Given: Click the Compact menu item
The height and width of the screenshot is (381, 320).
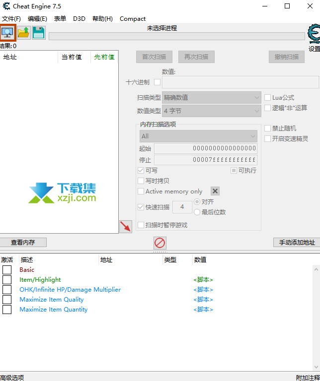Looking at the screenshot, I should click(133, 19).
